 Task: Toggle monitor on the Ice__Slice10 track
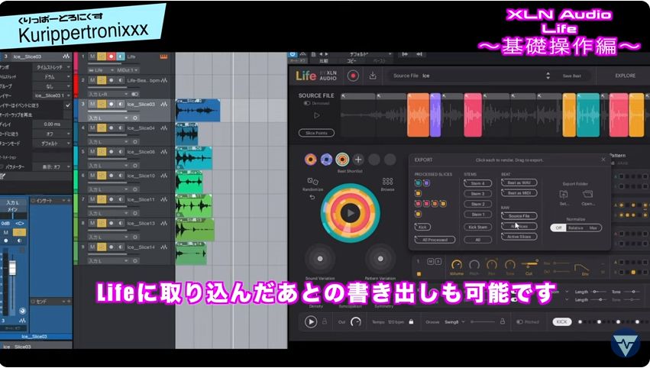pyautogui.click(x=120, y=176)
